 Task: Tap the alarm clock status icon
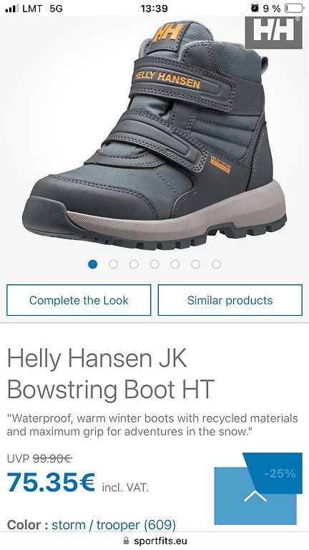(x=255, y=8)
